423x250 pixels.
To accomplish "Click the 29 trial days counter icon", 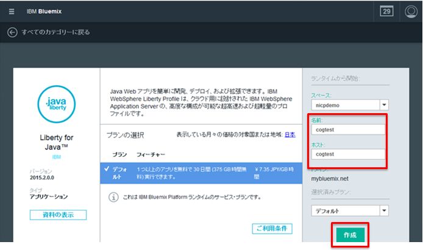I will 386,12.
